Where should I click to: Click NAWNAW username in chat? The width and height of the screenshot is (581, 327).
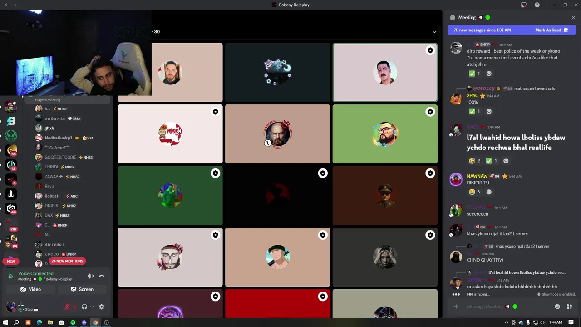pyautogui.click(x=477, y=176)
